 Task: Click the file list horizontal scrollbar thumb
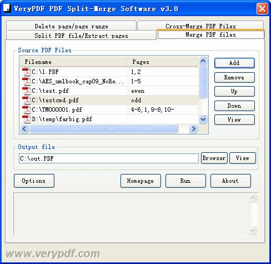click(104, 129)
